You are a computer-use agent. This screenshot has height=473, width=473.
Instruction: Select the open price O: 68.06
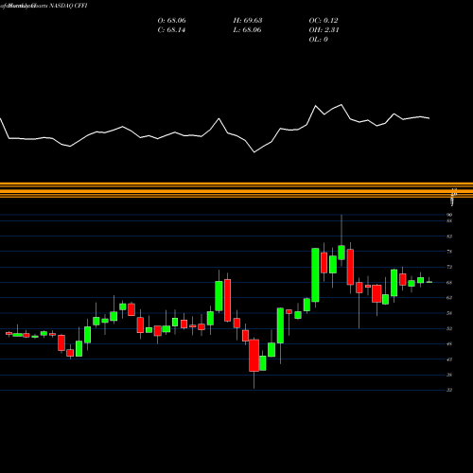[x=171, y=21]
